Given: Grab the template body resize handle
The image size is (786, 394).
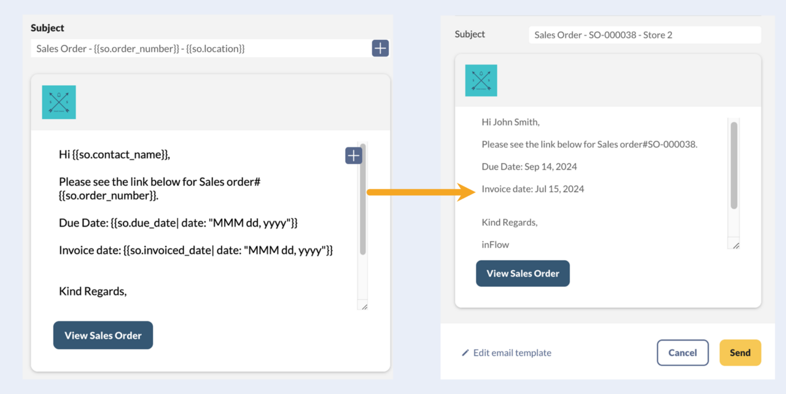Looking at the screenshot, I should tap(364, 306).
